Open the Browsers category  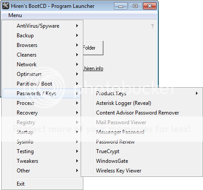coord(43,45)
